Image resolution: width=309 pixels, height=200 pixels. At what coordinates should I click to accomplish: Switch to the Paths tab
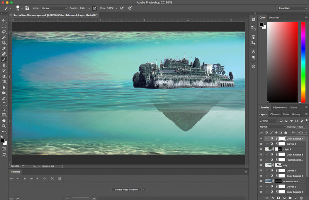point(286,115)
